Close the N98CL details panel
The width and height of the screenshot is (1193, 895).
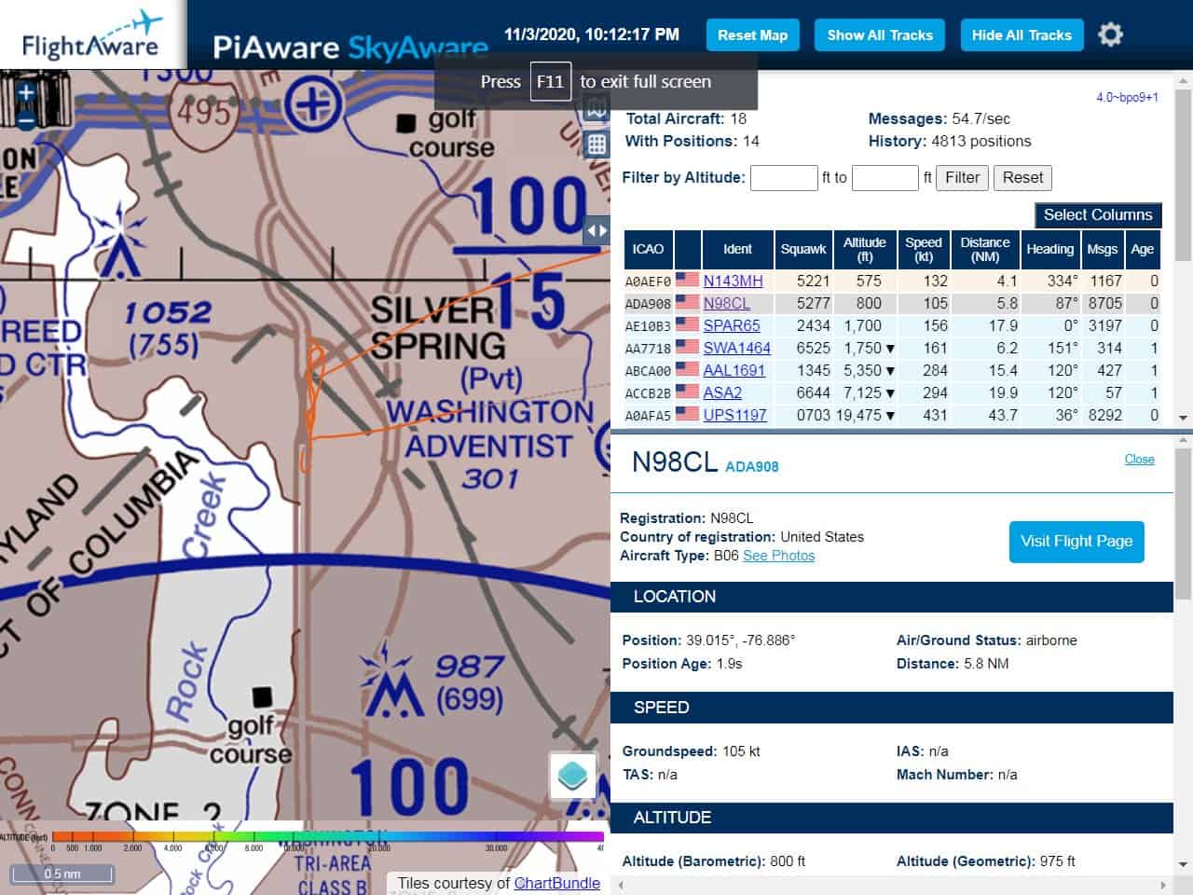tap(1139, 459)
